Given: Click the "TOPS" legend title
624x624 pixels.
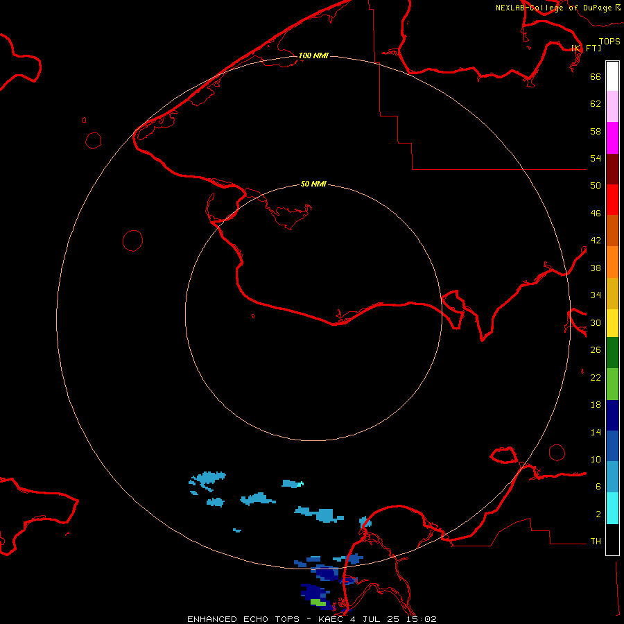Looking at the screenshot, I should [609, 41].
